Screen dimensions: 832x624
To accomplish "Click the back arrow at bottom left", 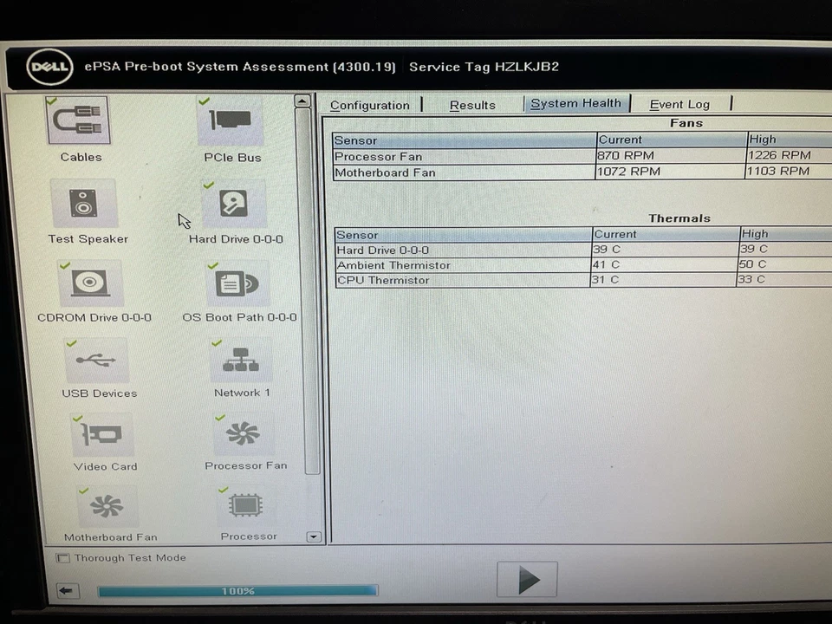I will tap(68, 589).
